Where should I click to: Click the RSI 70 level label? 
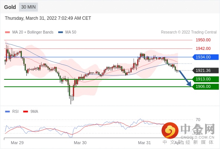198,120
